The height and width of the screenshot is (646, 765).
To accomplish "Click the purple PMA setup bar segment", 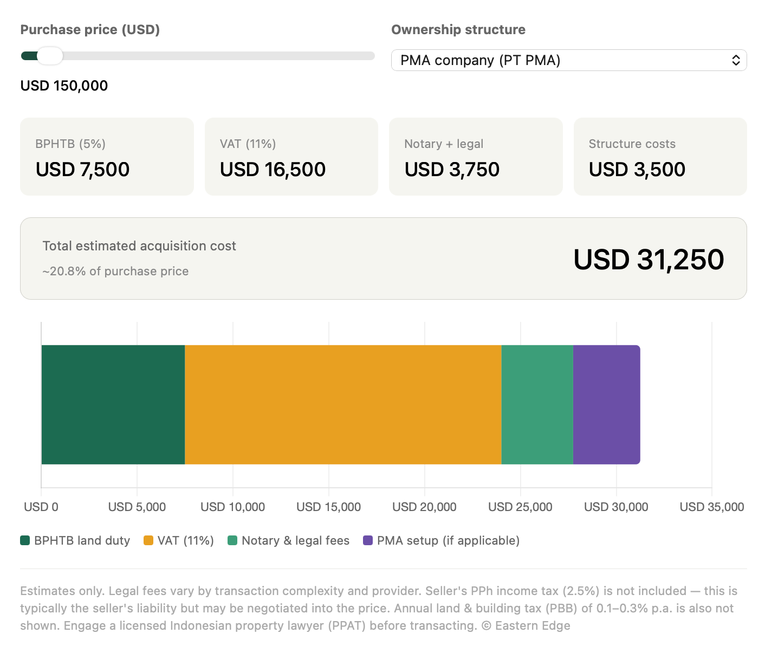I will [x=606, y=404].
